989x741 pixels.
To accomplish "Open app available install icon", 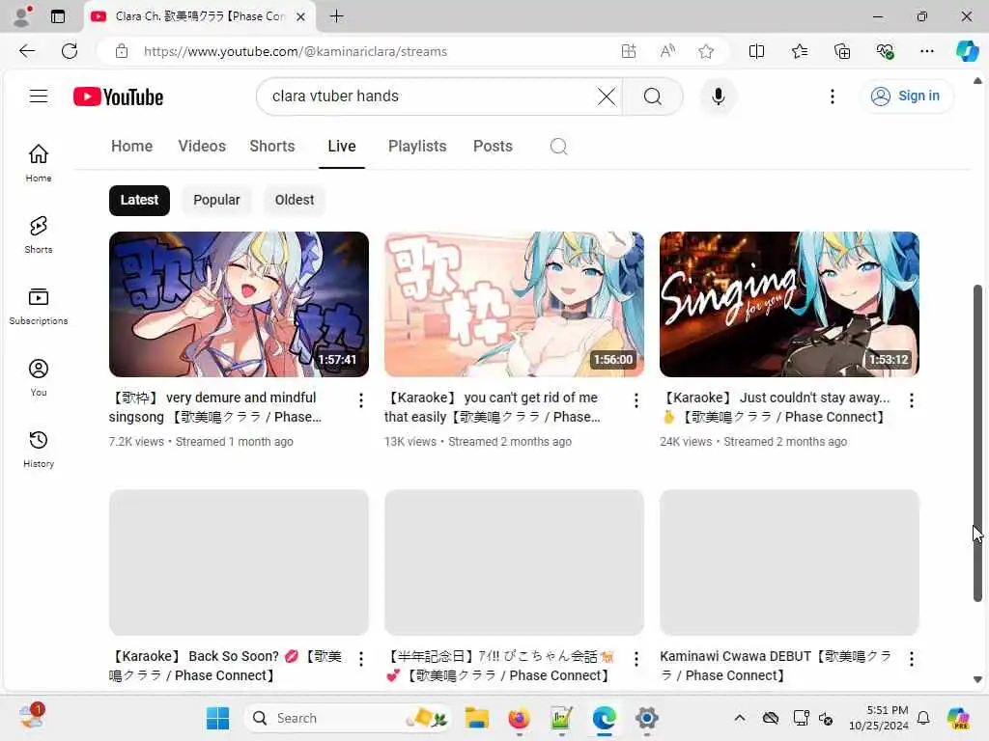I will click(628, 51).
